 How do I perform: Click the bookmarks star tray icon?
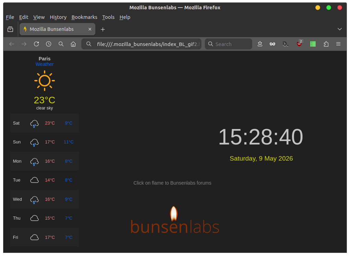[260, 44]
